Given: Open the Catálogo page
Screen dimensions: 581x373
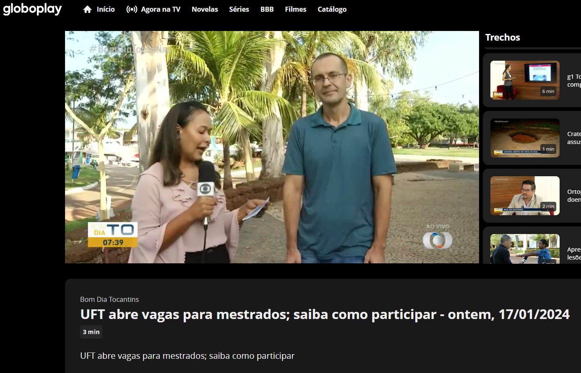Looking at the screenshot, I should tap(332, 9).
